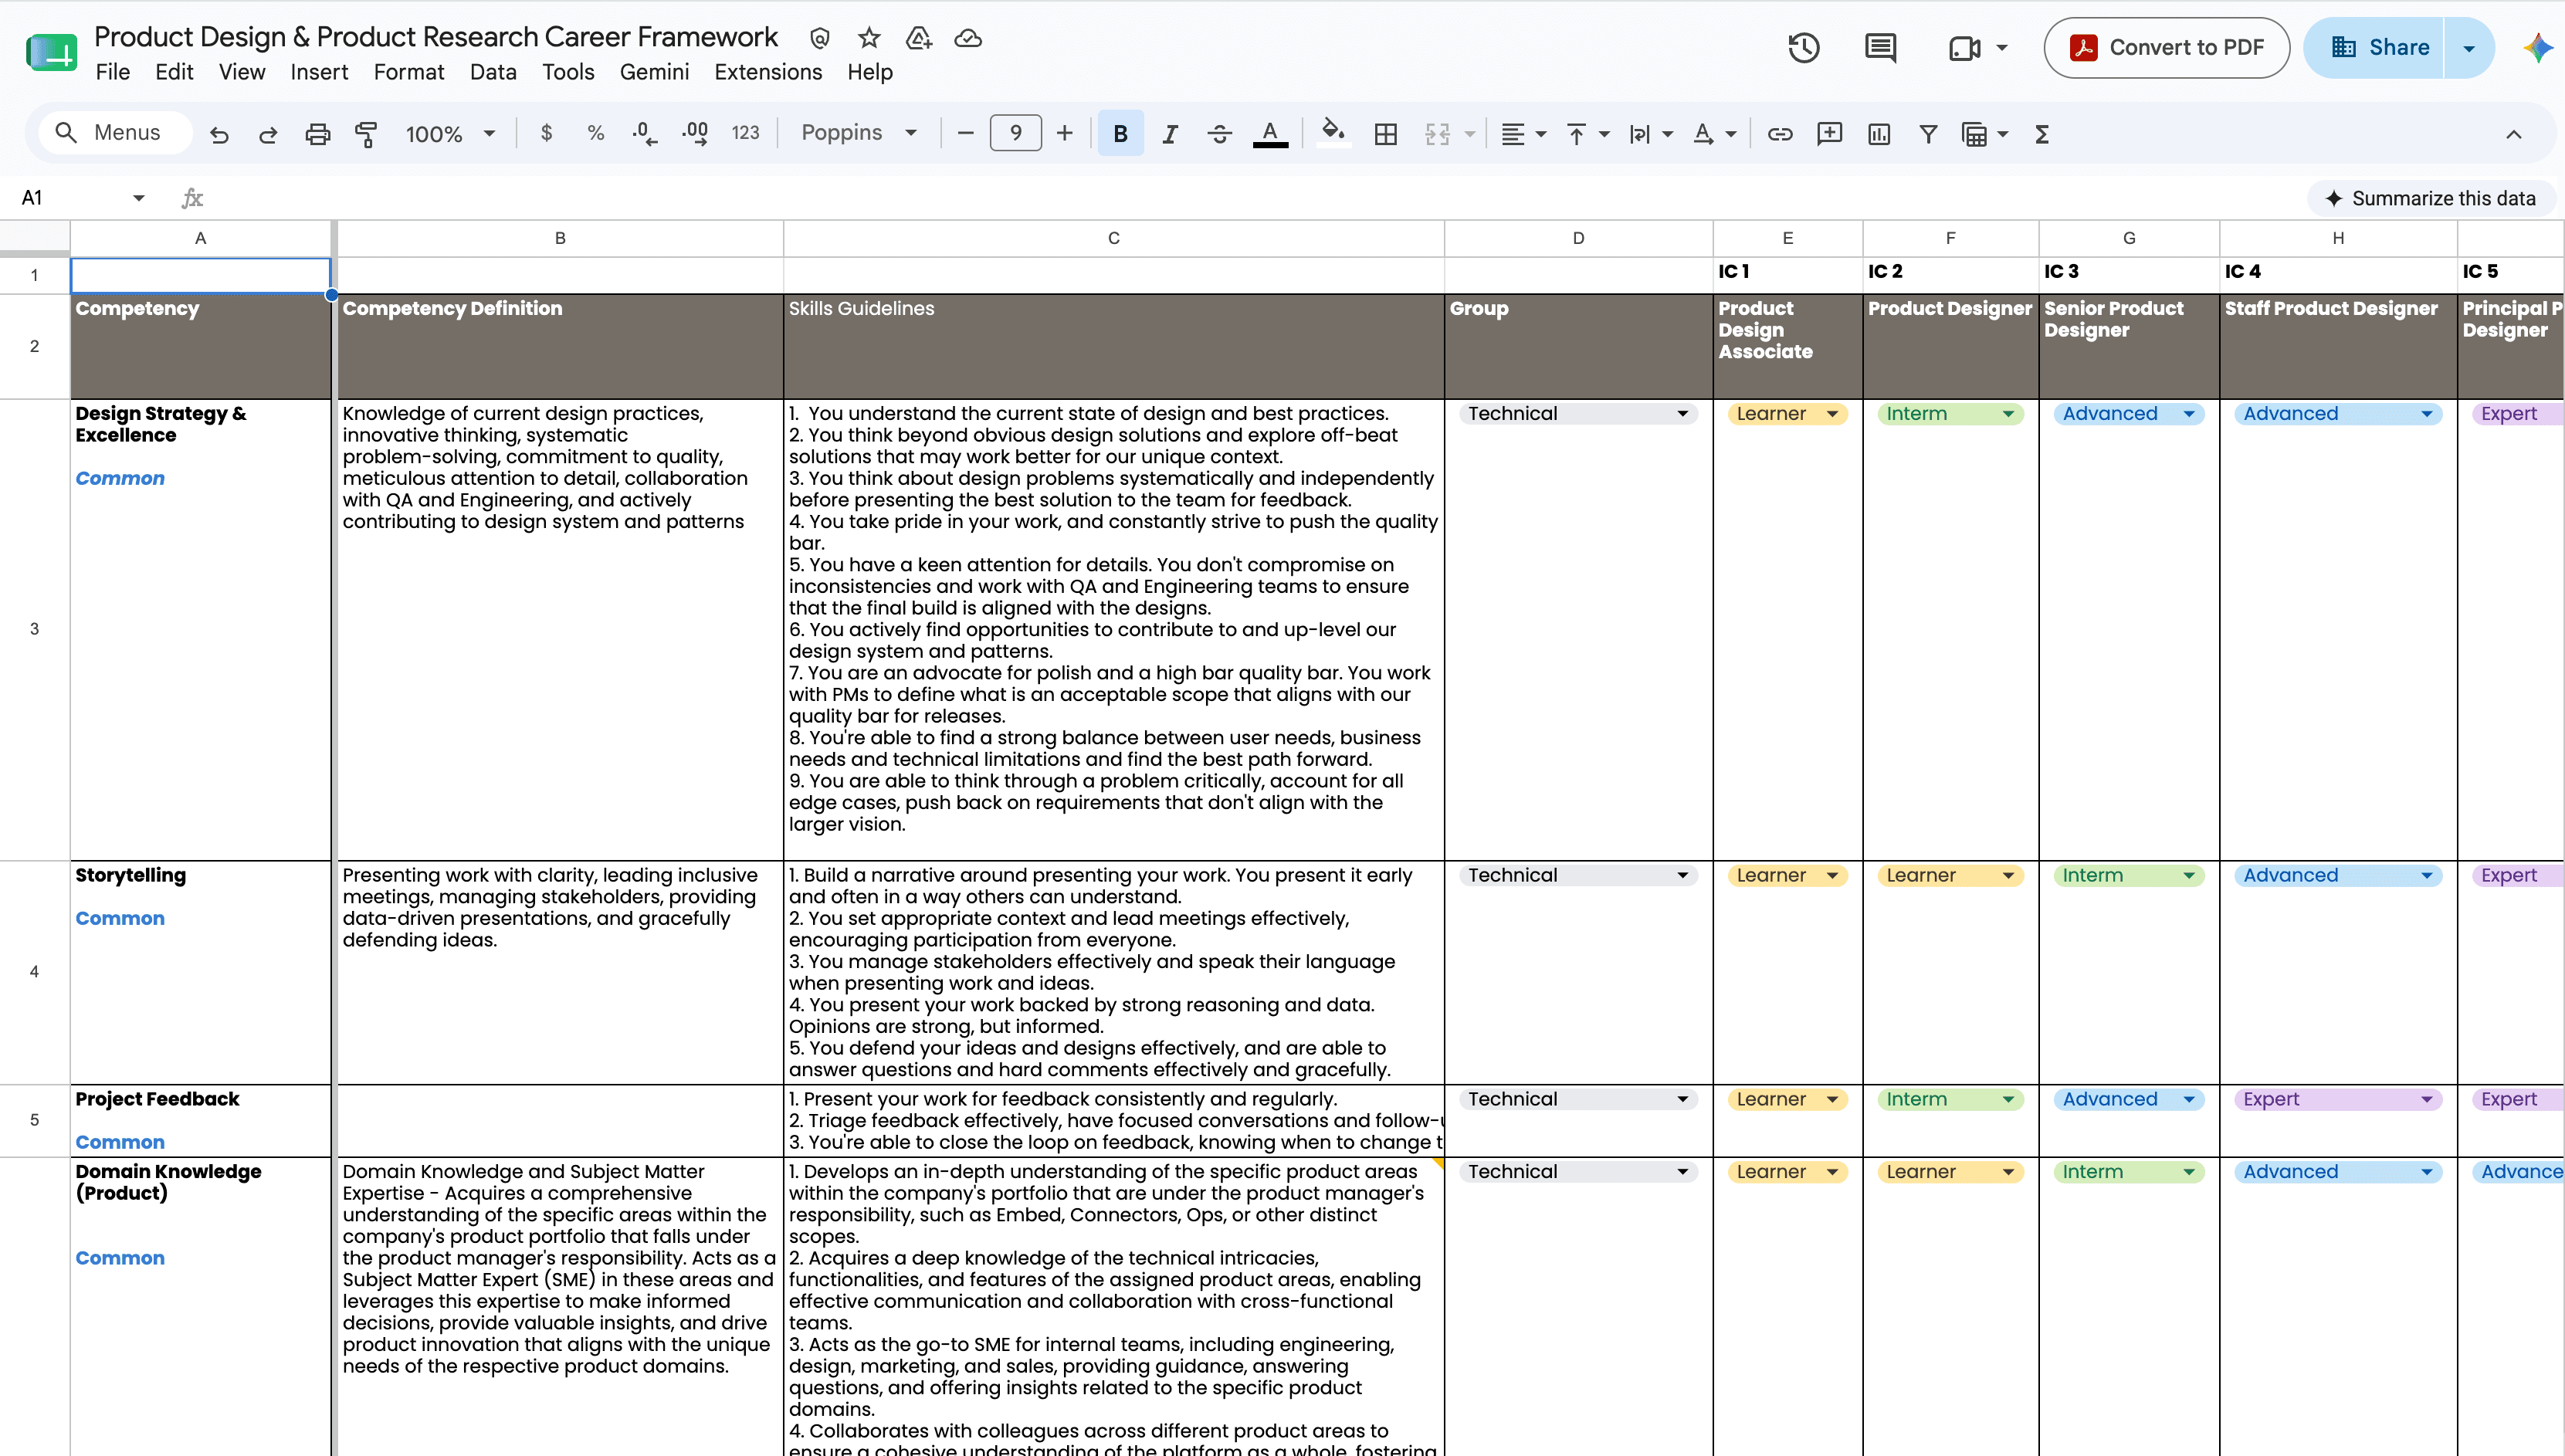The image size is (2565, 1456).
Task: Click the Domain Knowledge (Product) cell
Action: pos(200,1306)
